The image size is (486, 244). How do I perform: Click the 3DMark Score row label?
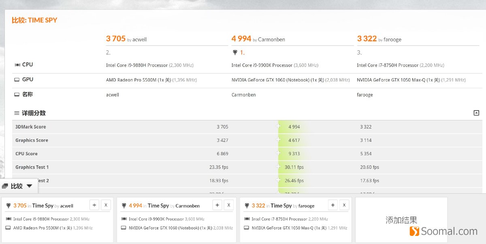[31, 127]
